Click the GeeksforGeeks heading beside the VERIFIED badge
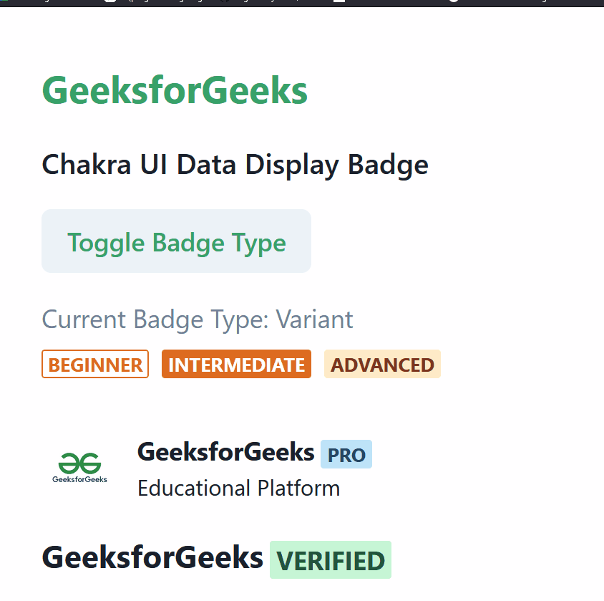 (152, 557)
